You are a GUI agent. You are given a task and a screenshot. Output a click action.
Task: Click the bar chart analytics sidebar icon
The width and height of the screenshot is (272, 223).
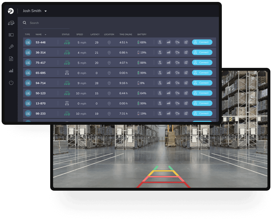pyautogui.click(x=11, y=70)
